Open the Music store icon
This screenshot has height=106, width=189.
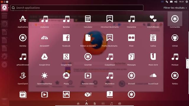(x=153, y=57)
